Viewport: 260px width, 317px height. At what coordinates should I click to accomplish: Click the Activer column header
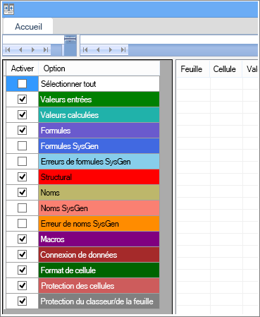click(23, 68)
